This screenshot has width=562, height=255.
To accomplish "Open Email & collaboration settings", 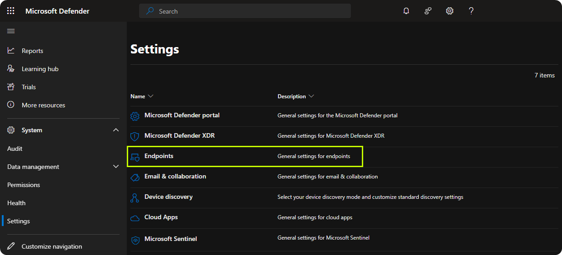I will click(x=175, y=176).
